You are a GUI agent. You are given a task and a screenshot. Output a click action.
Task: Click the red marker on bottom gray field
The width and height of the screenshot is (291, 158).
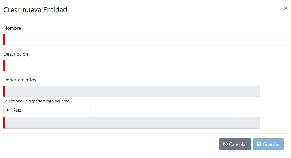tap(4, 123)
